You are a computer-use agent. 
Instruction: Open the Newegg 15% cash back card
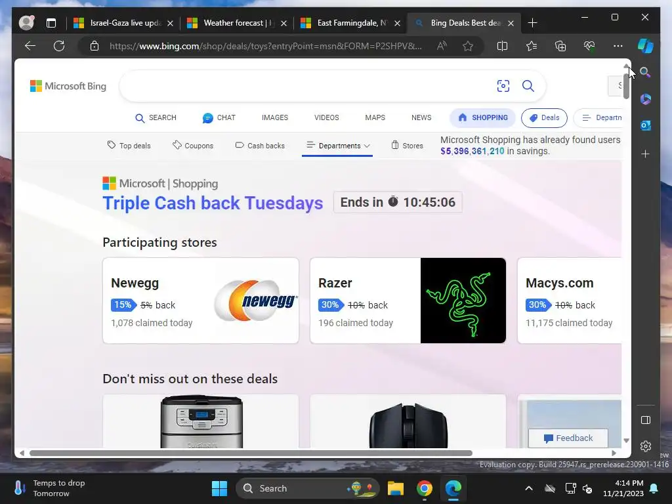point(201,301)
